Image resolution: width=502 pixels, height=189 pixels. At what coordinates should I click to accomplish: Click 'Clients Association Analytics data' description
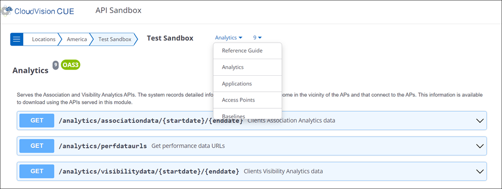[291, 121]
